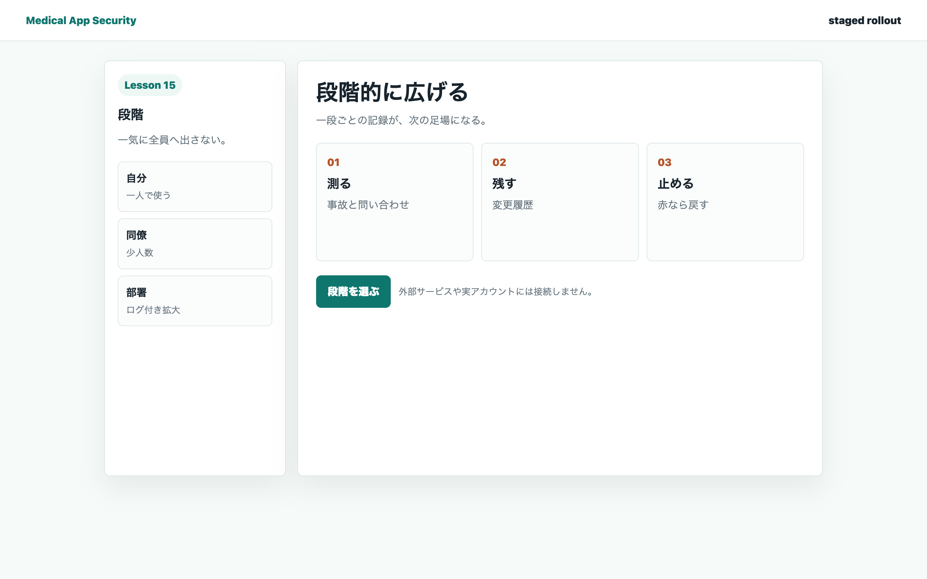Screen dimensions: 927x579
Task: Select the 自分 stage card
Action: coord(195,187)
